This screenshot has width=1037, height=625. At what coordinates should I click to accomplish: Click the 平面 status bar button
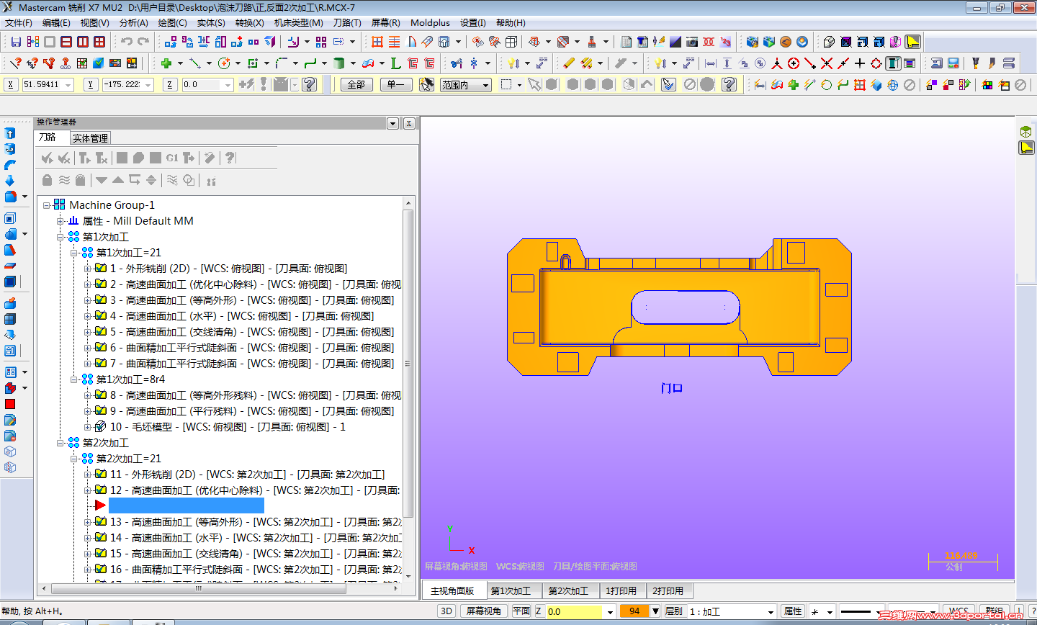coord(521,611)
